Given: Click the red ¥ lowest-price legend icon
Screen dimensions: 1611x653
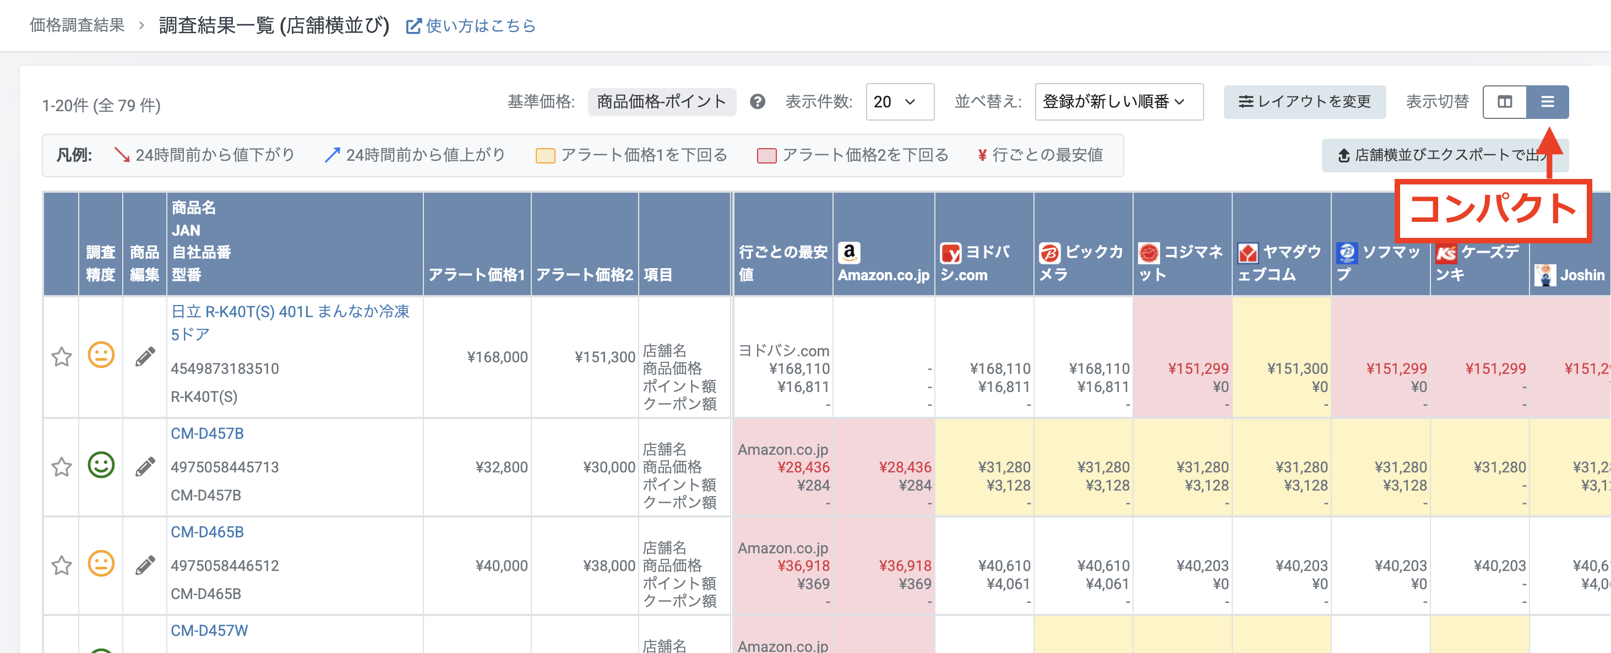Looking at the screenshot, I should pyautogui.click(x=982, y=155).
